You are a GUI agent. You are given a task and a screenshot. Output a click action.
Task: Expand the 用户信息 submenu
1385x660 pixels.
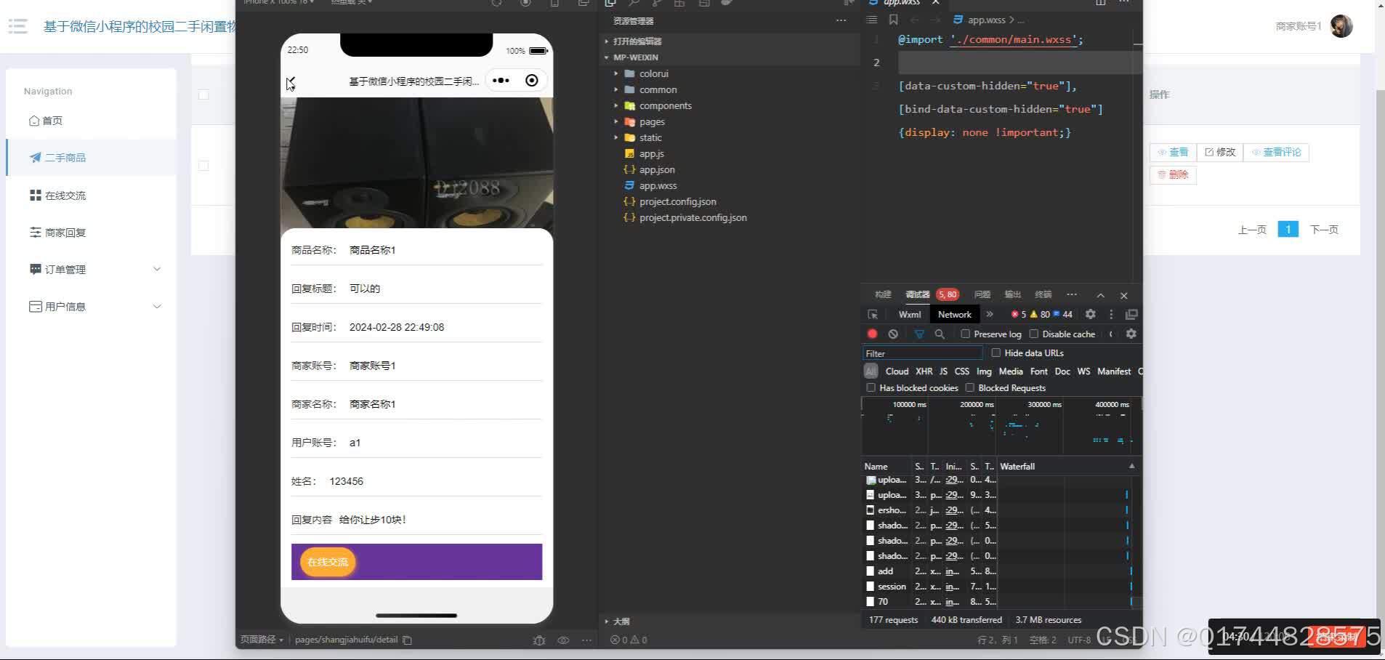(157, 306)
